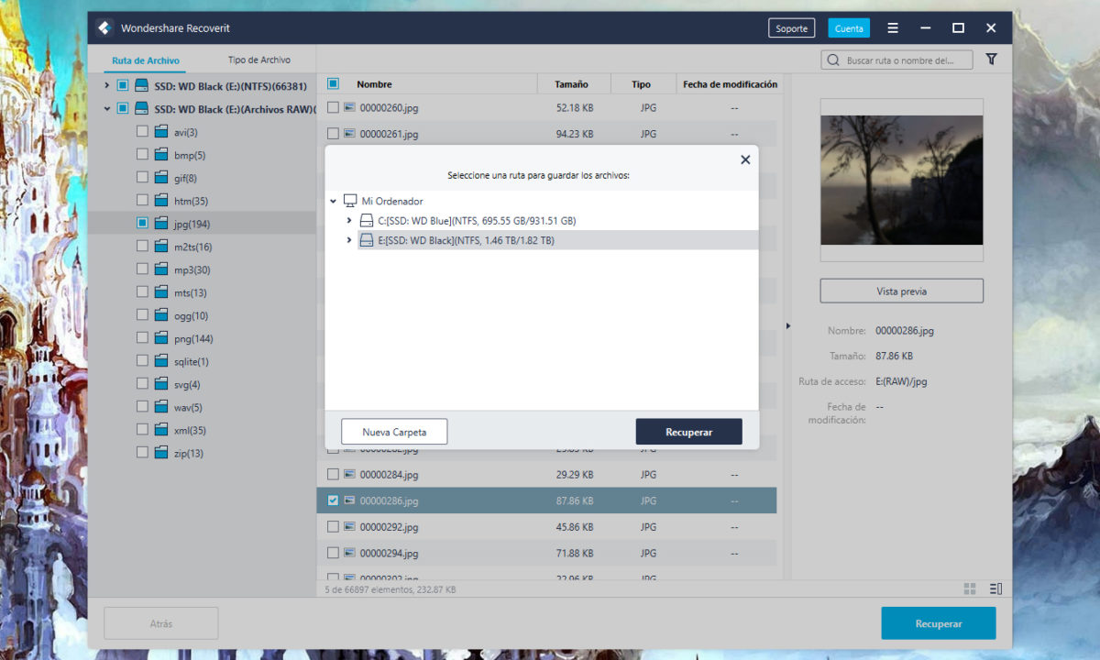The height and width of the screenshot is (660, 1100).
Task: Check the avi(3) folder checkbox
Action: (x=142, y=132)
